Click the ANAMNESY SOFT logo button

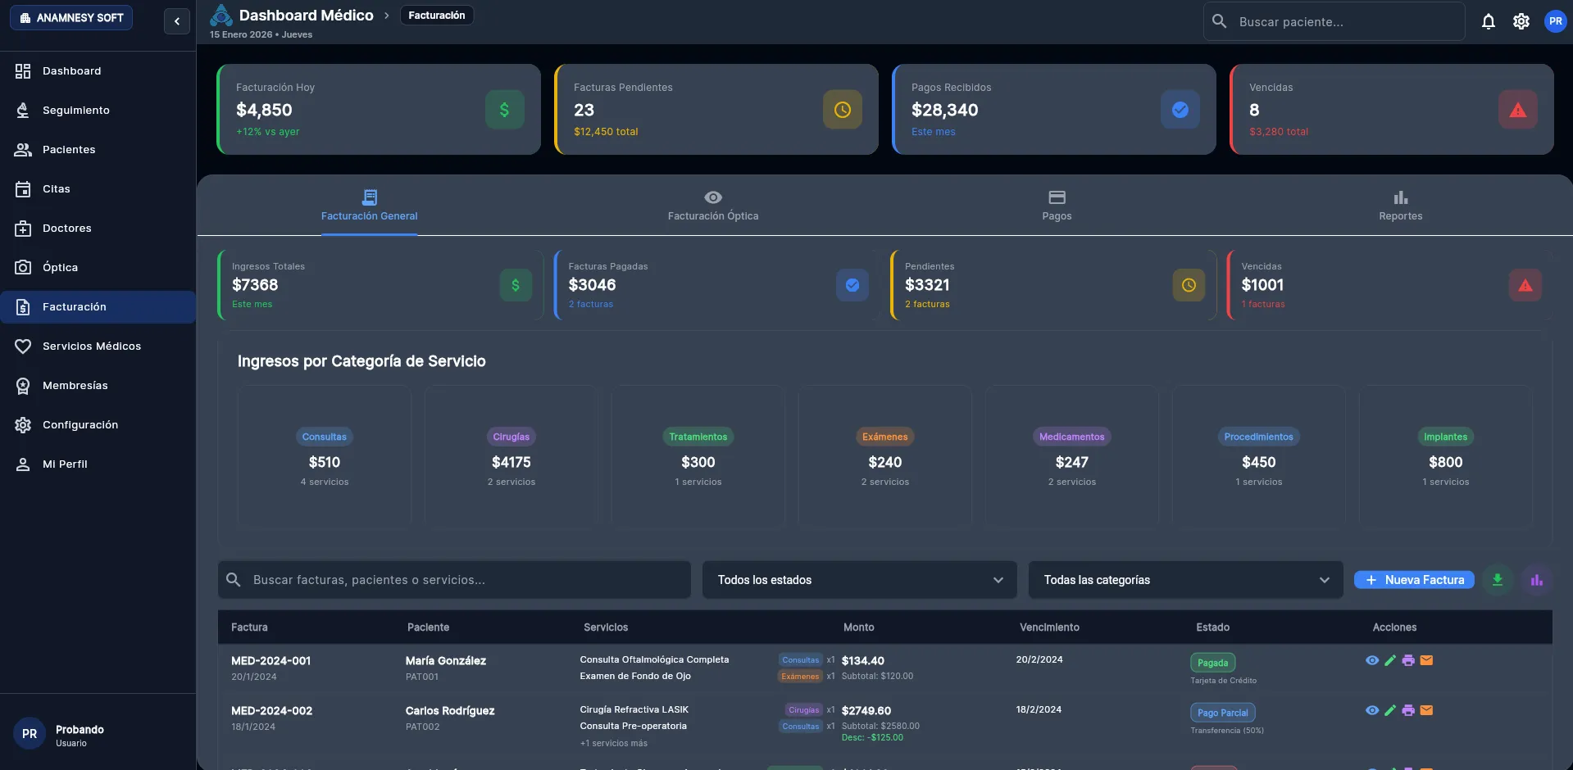pyautogui.click(x=71, y=18)
